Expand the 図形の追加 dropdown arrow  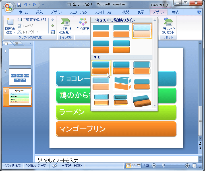14,32
